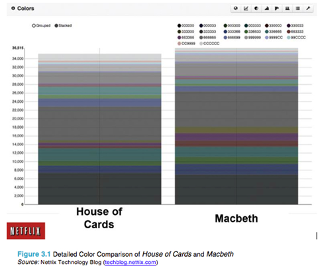
Task: Toggle the 000000 legend series
Action: pos(185,26)
